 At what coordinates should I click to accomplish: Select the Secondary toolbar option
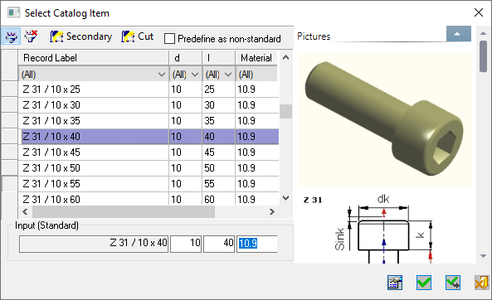81,36
